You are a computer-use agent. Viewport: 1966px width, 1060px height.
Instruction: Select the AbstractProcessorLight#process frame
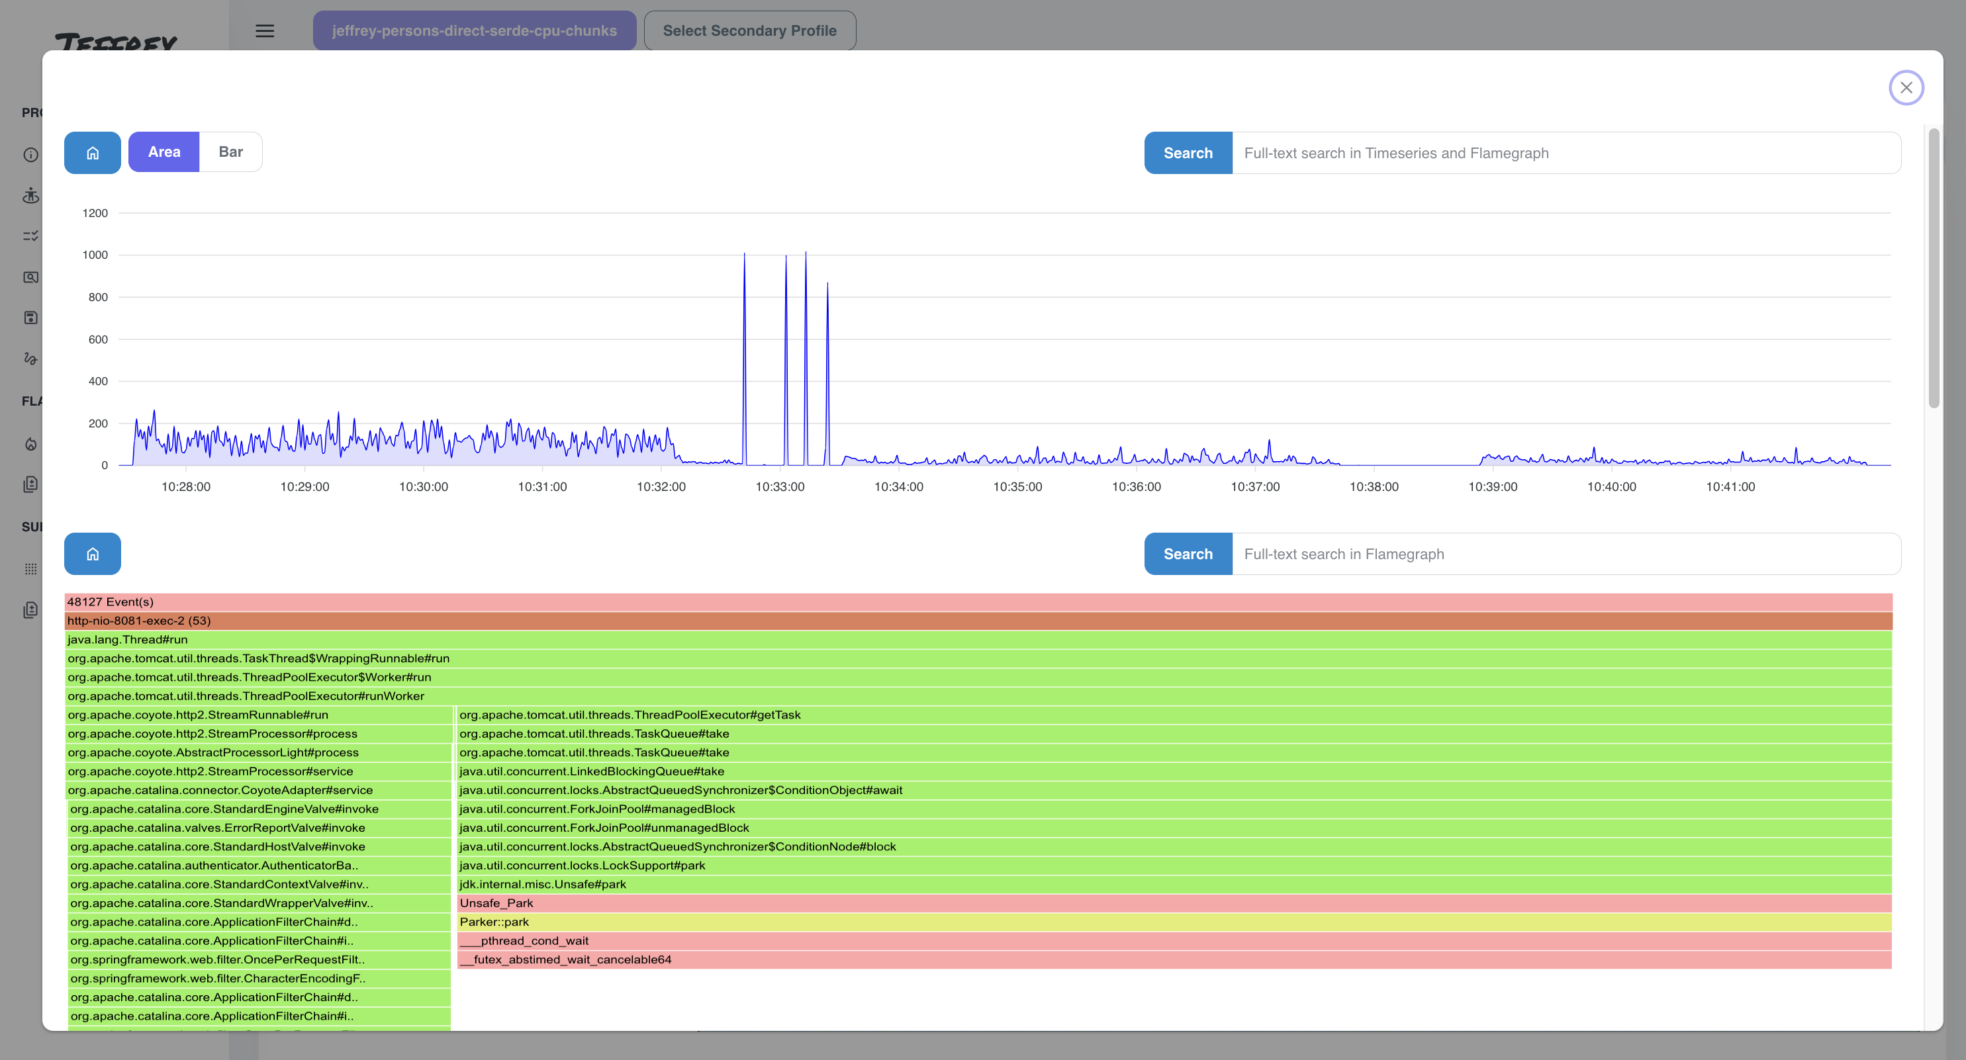(x=259, y=752)
